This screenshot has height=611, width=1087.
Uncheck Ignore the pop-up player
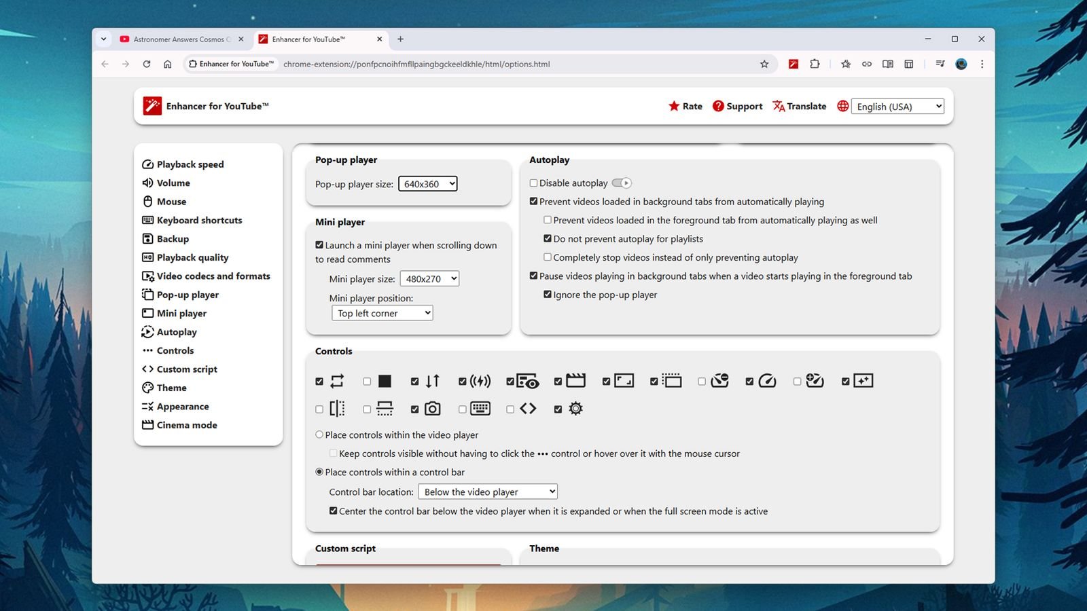click(x=548, y=294)
